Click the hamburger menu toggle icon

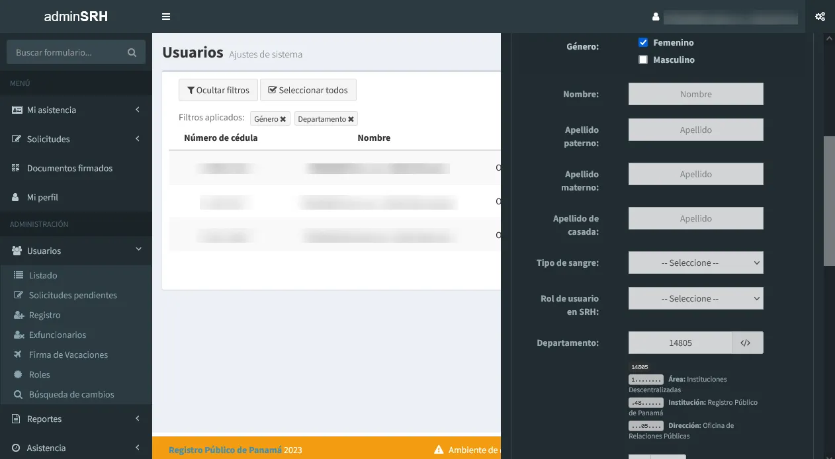click(x=166, y=17)
